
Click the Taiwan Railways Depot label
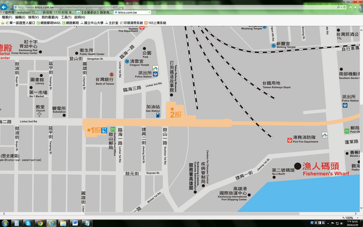276,87
